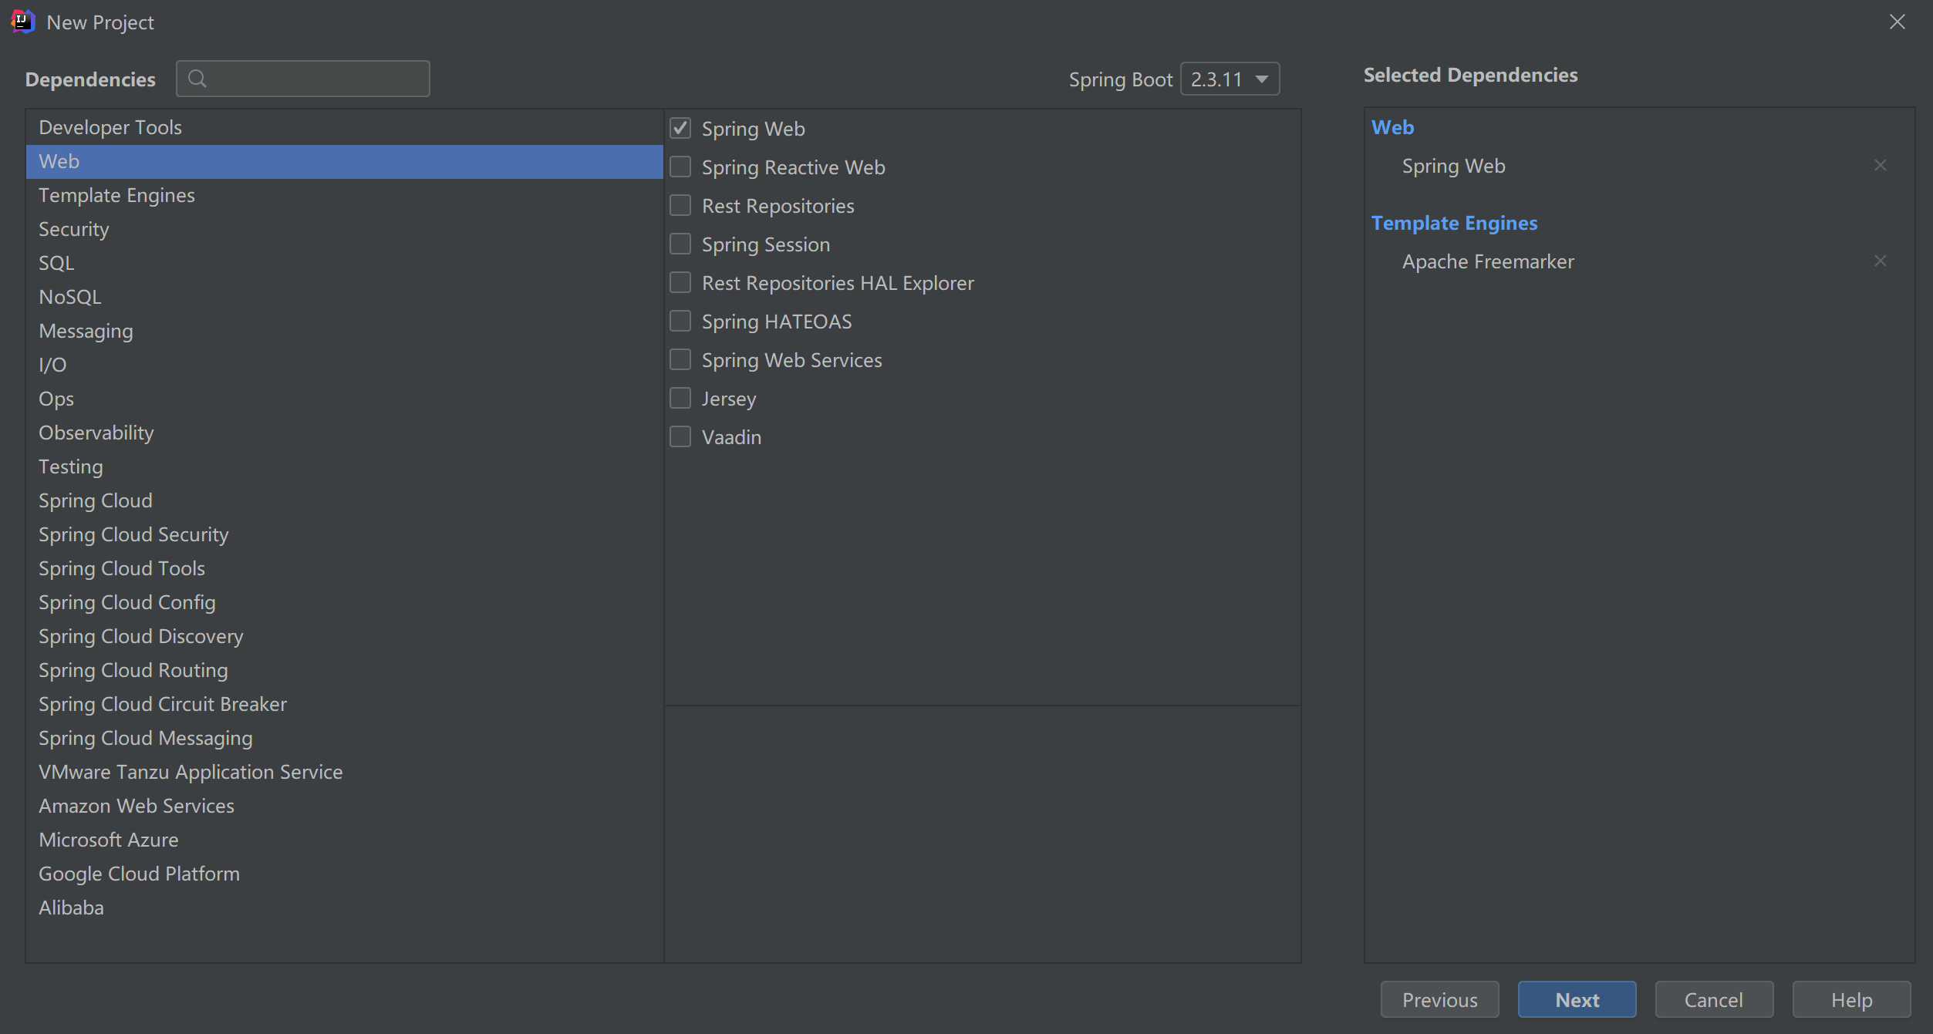Viewport: 1933px width, 1034px height.
Task: Focus the Dependencies search field
Action: [x=316, y=79]
